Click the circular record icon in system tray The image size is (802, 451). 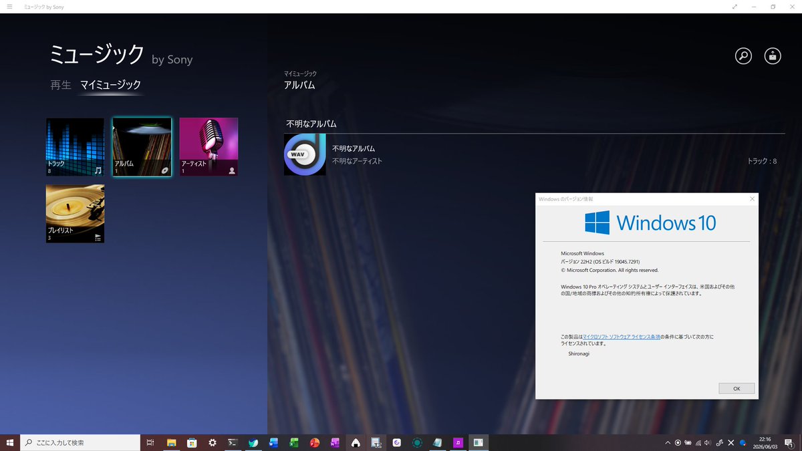[x=678, y=442]
